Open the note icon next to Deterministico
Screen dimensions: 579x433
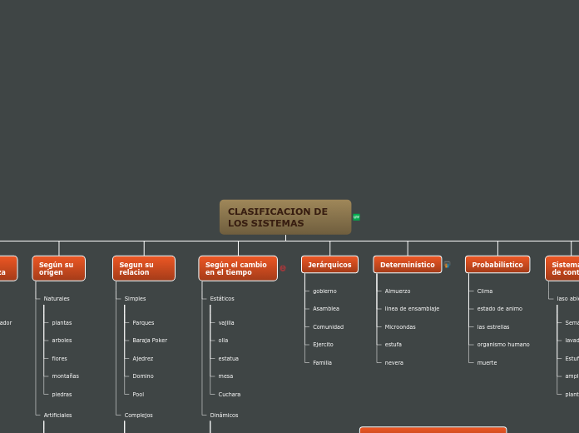click(447, 265)
